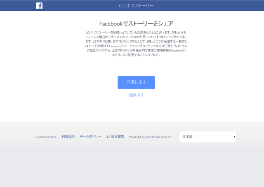Screen dimensions: 264x187
Task: Open the よくある質問 FAQ link
Action: tap(115, 137)
